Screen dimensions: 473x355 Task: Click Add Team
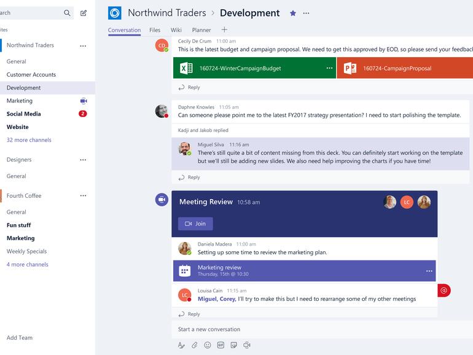point(20,338)
